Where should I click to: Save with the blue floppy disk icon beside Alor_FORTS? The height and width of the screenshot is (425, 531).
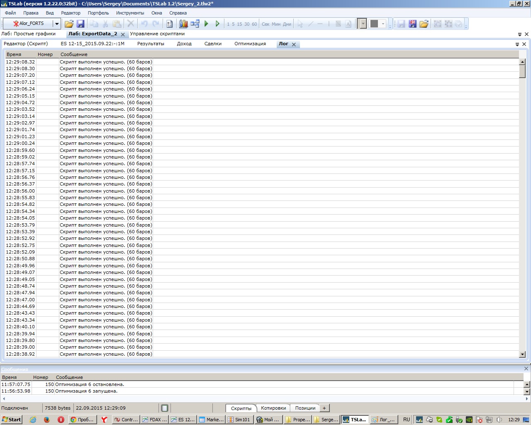click(x=80, y=24)
